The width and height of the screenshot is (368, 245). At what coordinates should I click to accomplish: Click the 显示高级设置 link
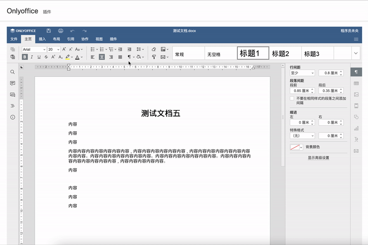click(318, 157)
